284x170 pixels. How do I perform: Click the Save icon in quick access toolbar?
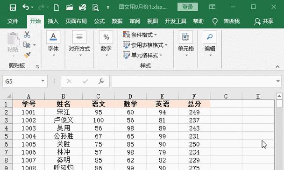click(x=13, y=7)
